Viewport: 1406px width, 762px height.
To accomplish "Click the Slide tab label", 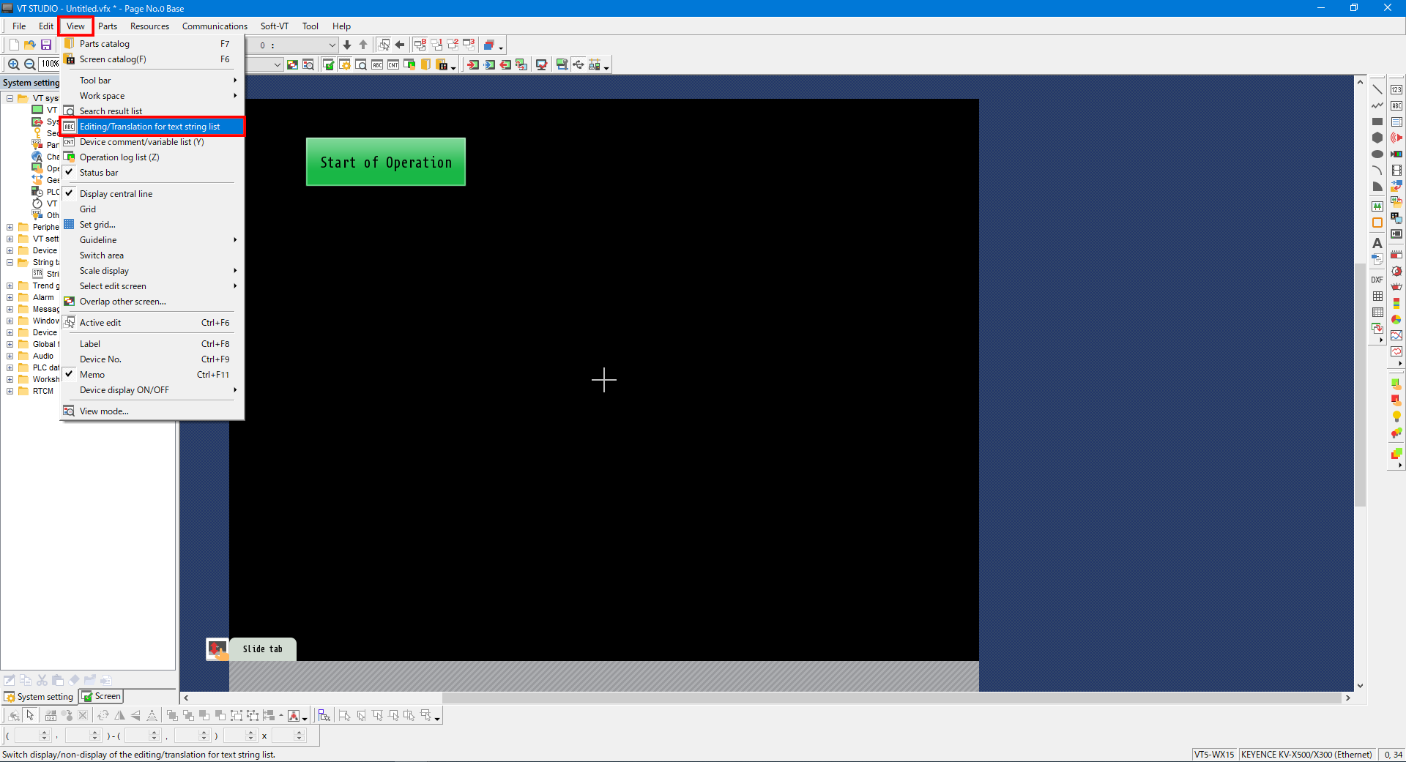I will [262, 649].
